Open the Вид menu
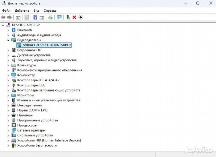Image resolution: width=216 pixels, height=157 pixels. pos(36,10)
